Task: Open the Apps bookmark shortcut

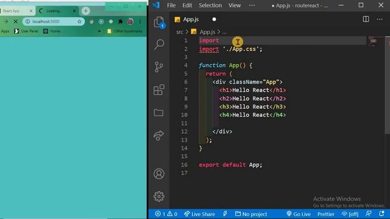Action: pyautogui.click(x=5, y=31)
